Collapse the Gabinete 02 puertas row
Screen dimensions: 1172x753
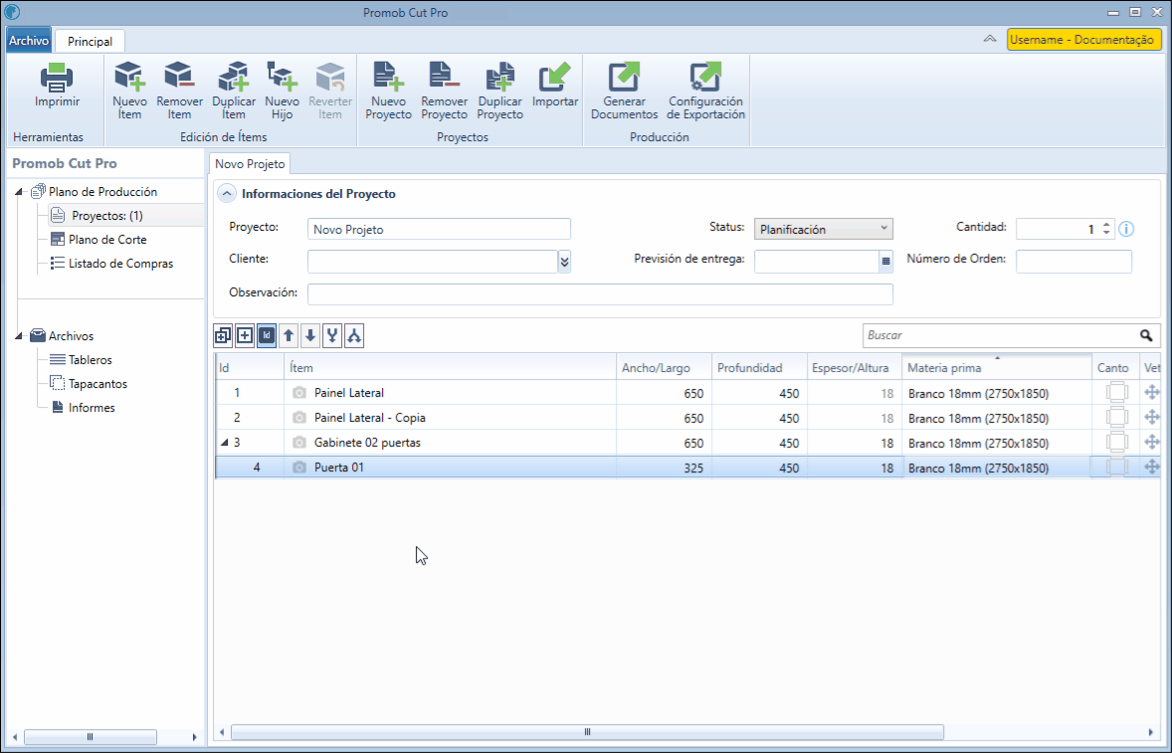(x=224, y=443)
